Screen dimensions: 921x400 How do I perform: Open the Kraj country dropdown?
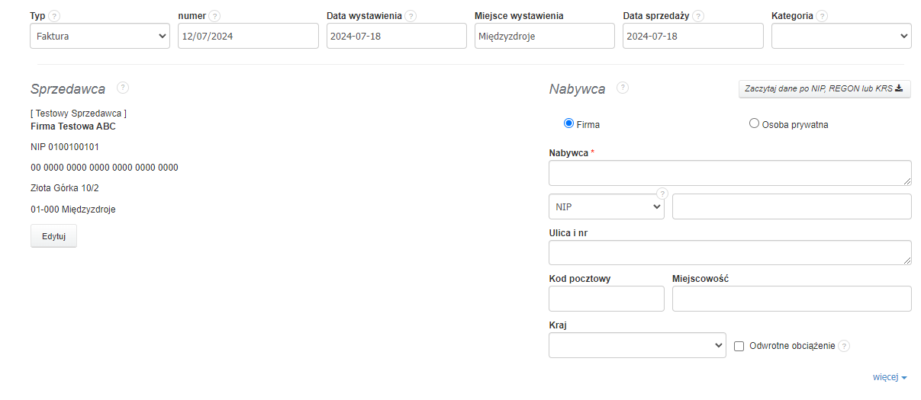click(x=637, y=345)
